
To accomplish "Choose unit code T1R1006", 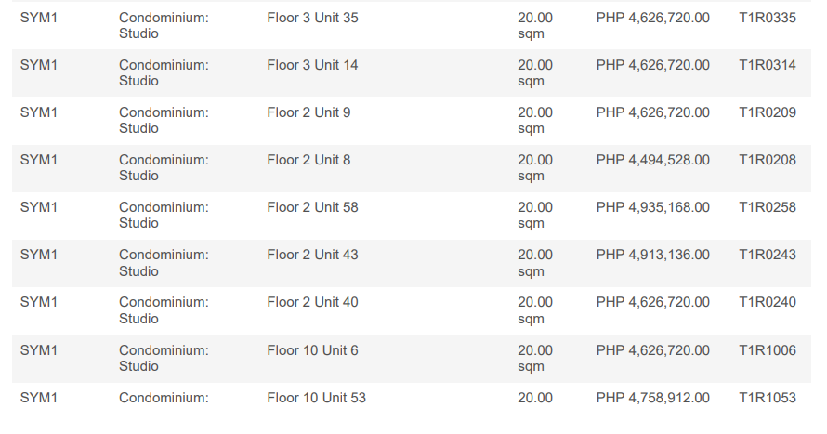I will click(767, 350).
